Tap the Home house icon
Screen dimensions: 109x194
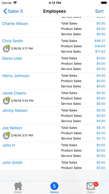pos(18,186)
